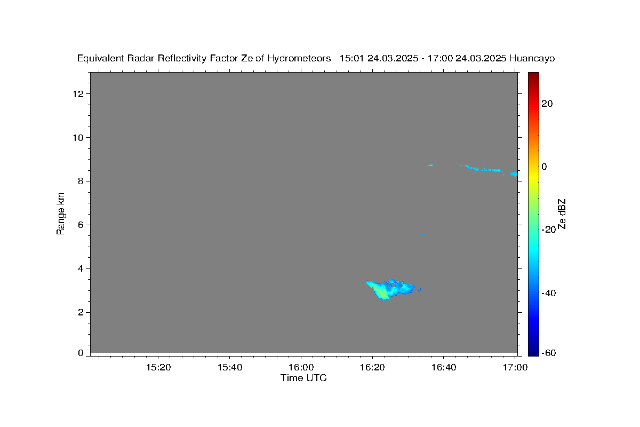Click the colorbar value 0
640x427 pixels.
(545, 167)
